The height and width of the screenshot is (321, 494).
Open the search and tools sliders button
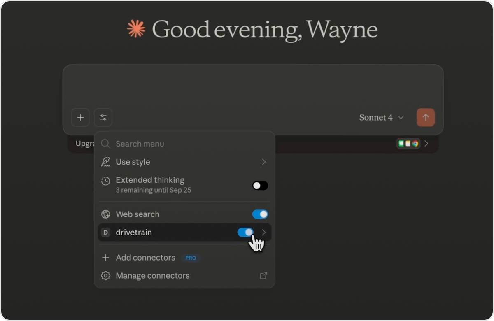click(x=103, y=118)
